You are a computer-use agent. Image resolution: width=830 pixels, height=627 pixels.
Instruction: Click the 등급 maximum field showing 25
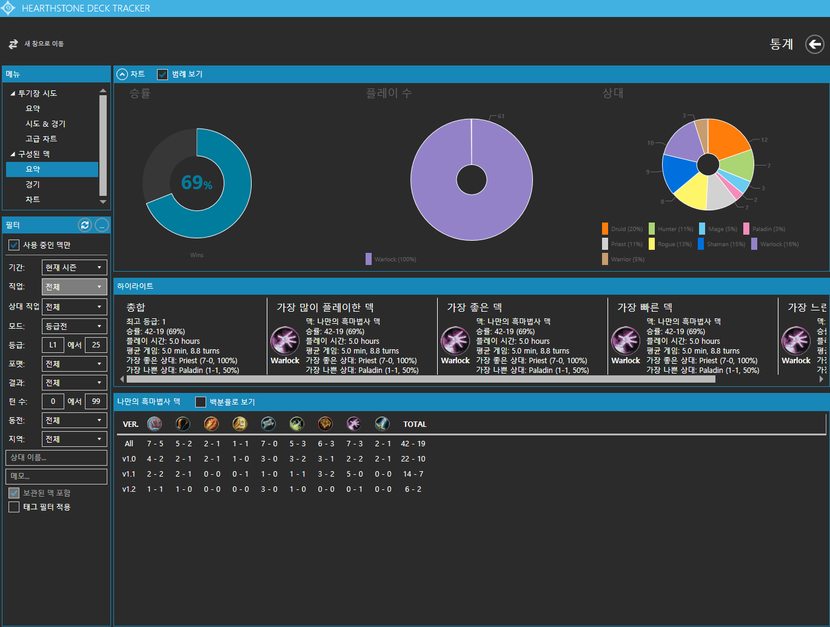coord(96,345)
